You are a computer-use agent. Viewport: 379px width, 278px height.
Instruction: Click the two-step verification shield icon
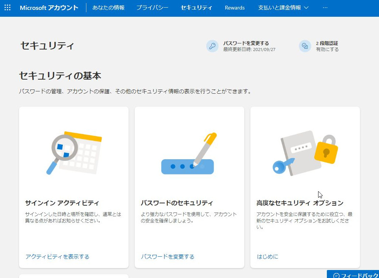[305, 46]
